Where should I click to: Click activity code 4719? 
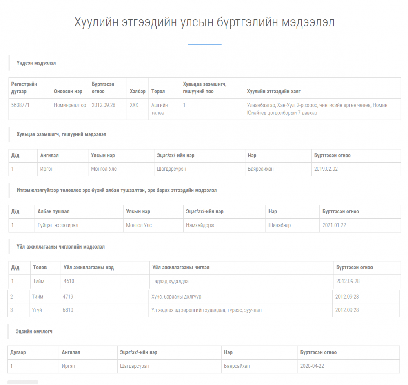coord(68,297)
